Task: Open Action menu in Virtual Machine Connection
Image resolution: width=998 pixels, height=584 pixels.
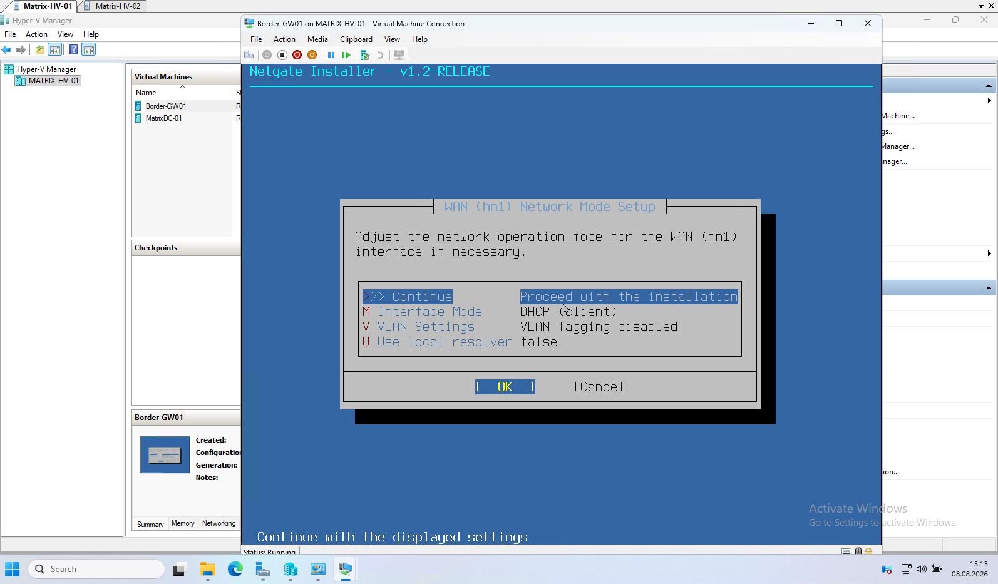Action: pyautogui.click(x=284, y=39)
